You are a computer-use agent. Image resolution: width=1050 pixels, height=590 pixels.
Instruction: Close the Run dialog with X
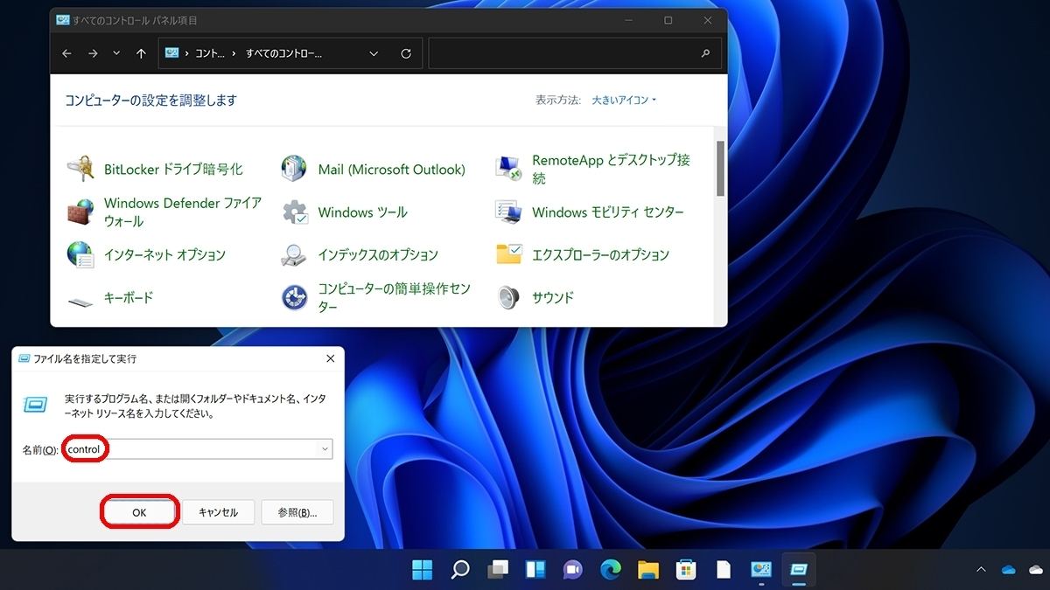[330, 358]
